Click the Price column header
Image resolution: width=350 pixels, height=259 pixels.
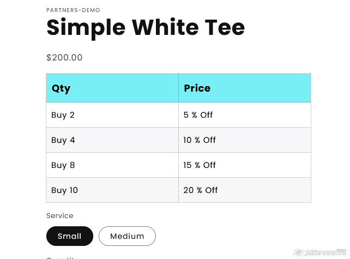click(197, 88)
